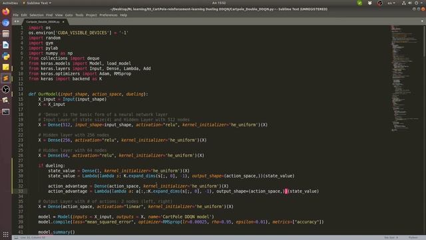Image resolution: width=426 pixels, height=240 pixels.
Task: Open OBS Studio from the dock
Action: click(x=6, y=89)
